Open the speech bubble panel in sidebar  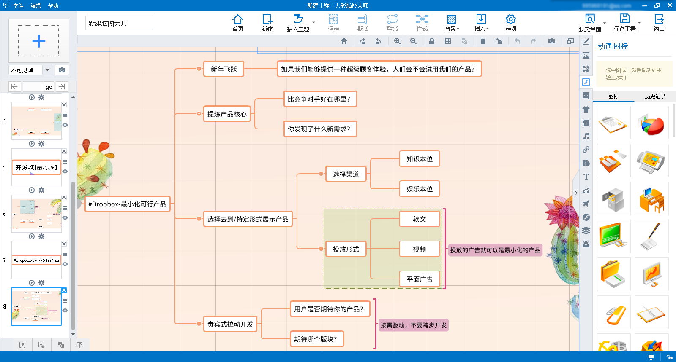(586, 96)
